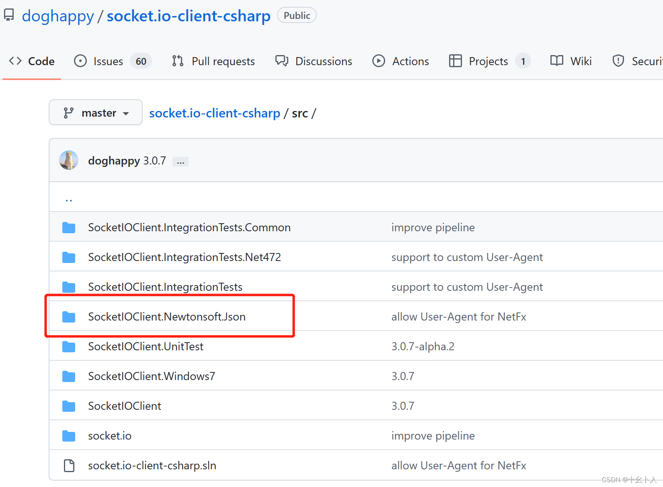Open the 3.0.7 commit for SocketIOClient.Windows7

403,376
